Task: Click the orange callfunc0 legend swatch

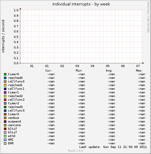Action: pyautogui.click(x=5, y=82)
